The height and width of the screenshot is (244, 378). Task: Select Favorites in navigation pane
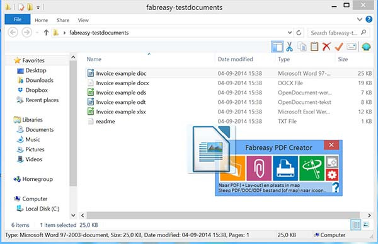pos(30,61)
